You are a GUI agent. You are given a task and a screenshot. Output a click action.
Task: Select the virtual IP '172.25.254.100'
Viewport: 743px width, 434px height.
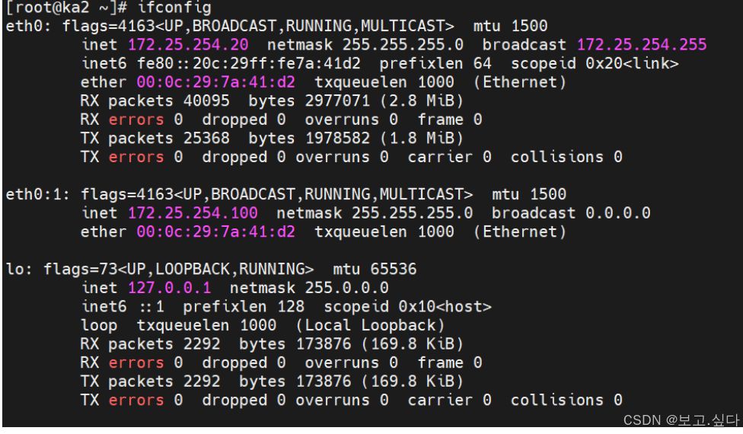point(193,212)
